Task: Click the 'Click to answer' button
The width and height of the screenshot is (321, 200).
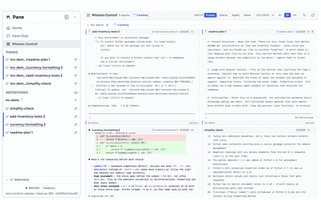Action: pos(304,117)
